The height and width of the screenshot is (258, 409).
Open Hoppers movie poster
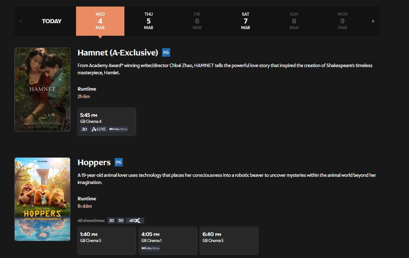42,199
